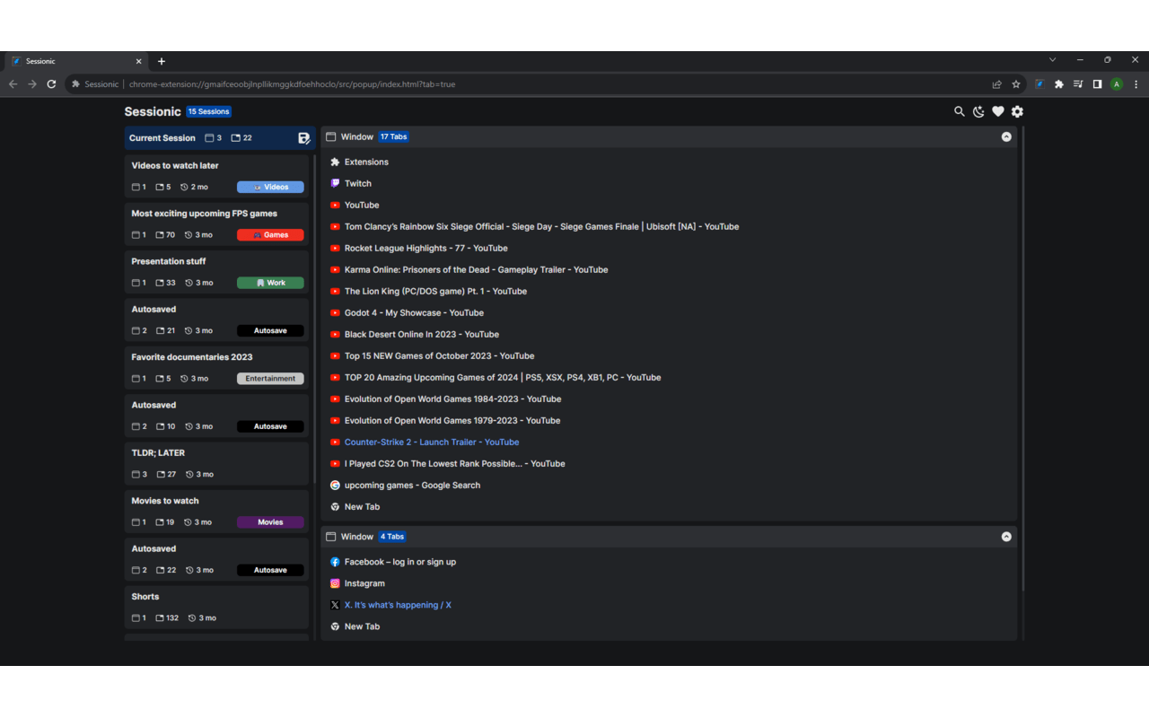Open Sessionic settings gear
Image resolution: width=1149 pixels, height=718 pixels.
[1017, 111]
